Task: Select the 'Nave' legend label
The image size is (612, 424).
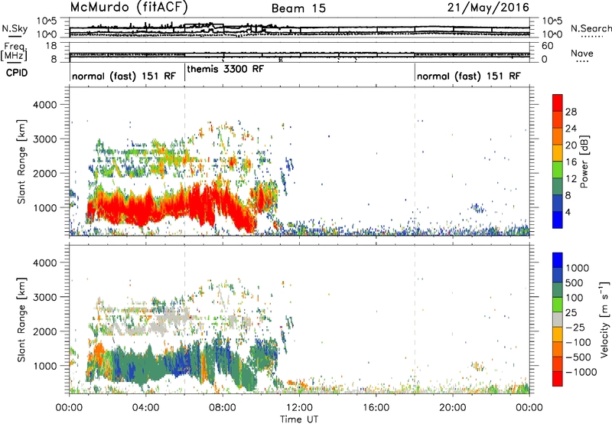Action: (x=582, y=54)
